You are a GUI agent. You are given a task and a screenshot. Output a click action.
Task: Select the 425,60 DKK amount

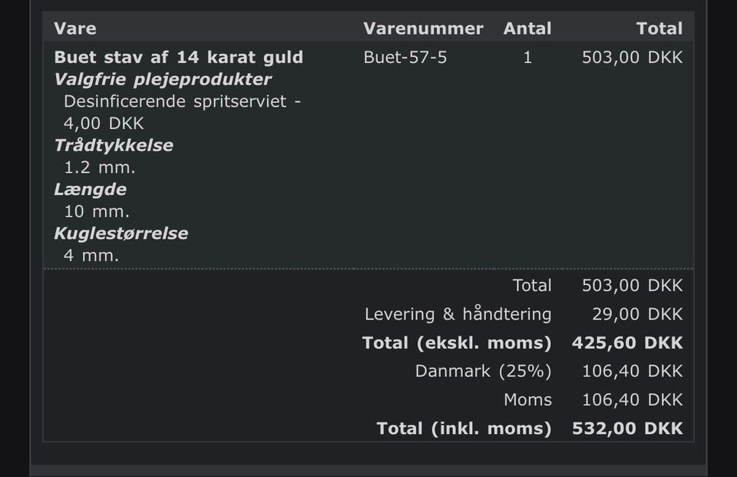[626, 343]
